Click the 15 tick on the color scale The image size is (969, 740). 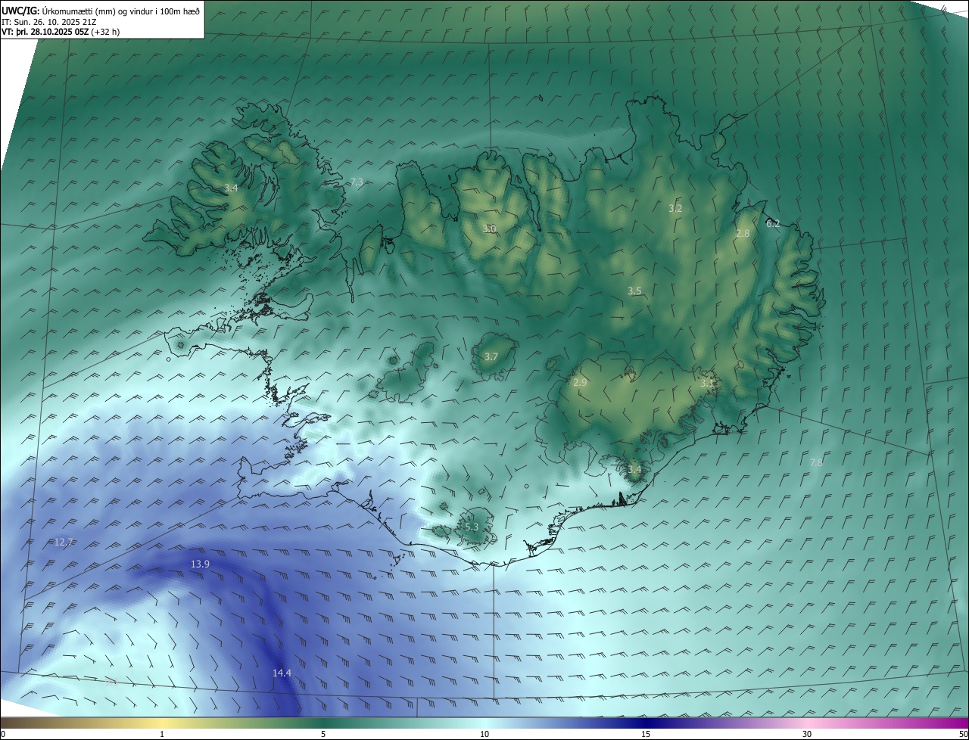click(x=646, y=734)
